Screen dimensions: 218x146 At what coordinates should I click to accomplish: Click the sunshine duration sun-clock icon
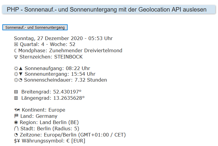click(18, 80)
